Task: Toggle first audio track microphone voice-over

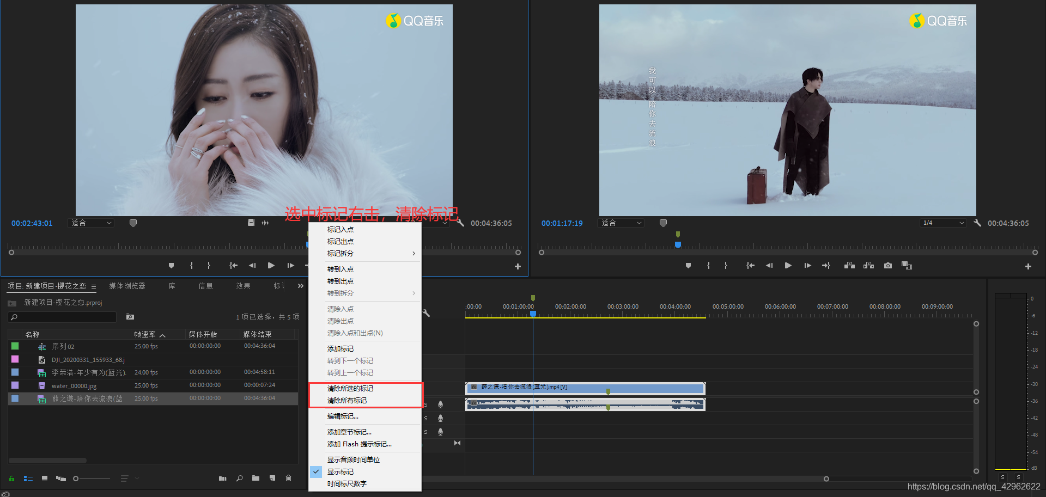Action: (440, 404)
